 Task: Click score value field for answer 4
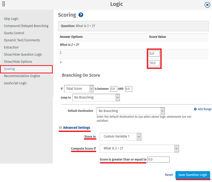(154, 63)
